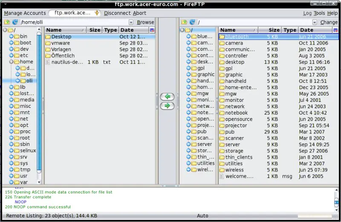Select the Öffentlich folder row

(x=100, y=56)
